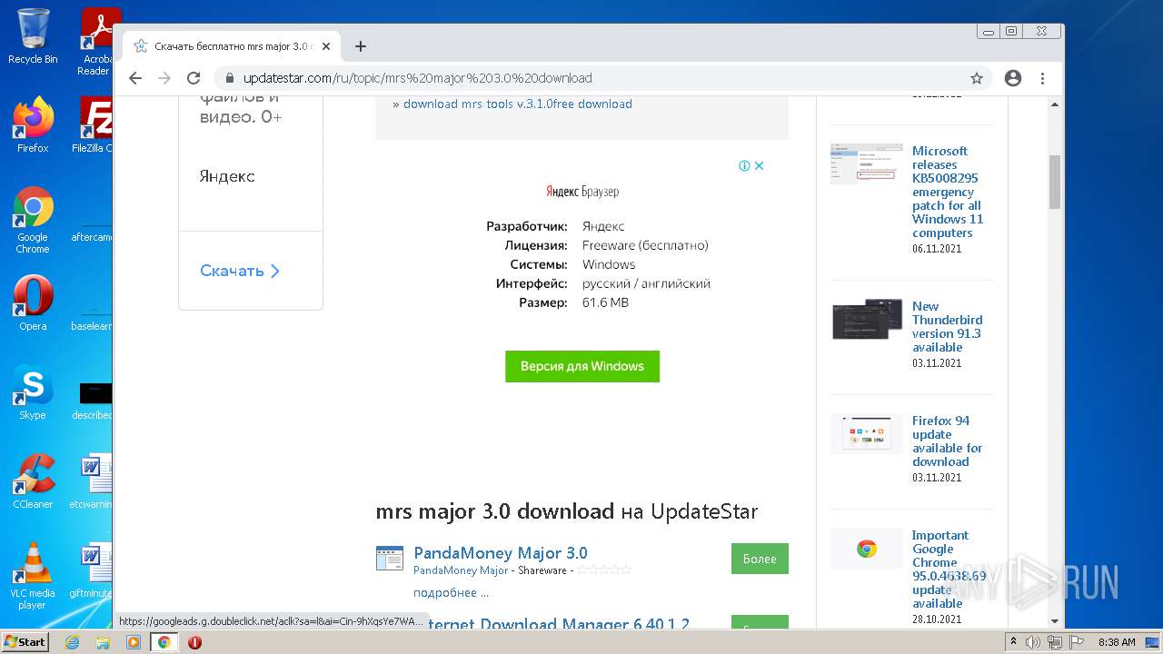Open the Google Chrome desktop shortcut

[x=33, y=220]
